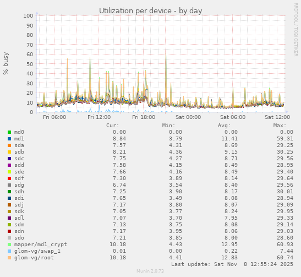This screenshot has width=301, height=277.
Task: Click the md0 green legend swatch
Action: pyautogui.click(x=9, y=132)
